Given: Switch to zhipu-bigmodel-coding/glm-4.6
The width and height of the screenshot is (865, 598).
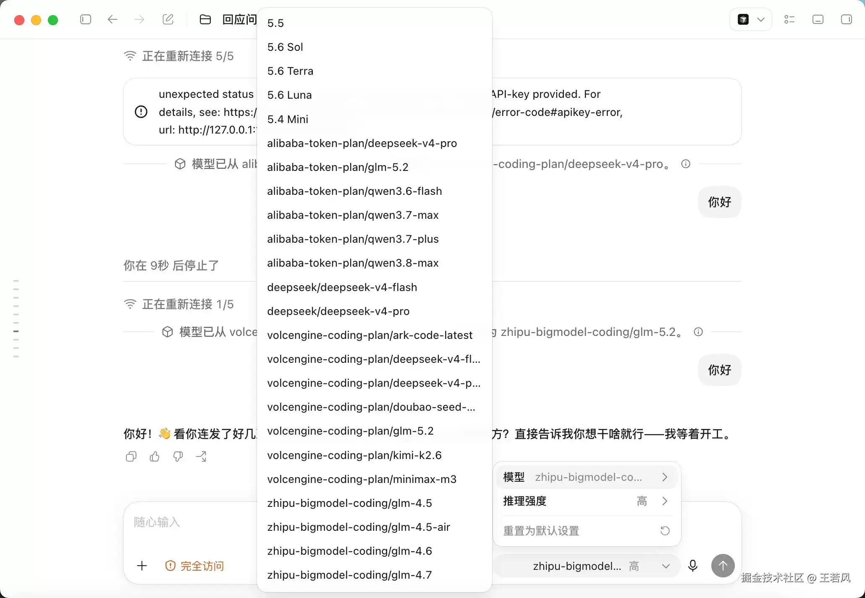Looking at the screenshot, I should click(374, 551).
